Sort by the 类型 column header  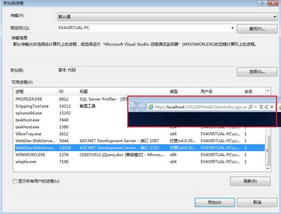point(174,91)
